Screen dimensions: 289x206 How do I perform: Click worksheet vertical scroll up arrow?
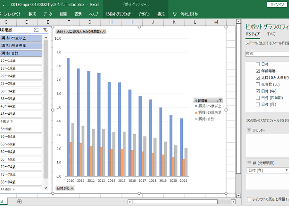pyautogui.click(x=238, y=22)
